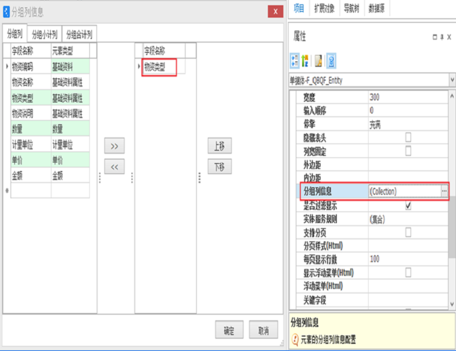Switch to the 导航树 tab

tap(354, 8)
